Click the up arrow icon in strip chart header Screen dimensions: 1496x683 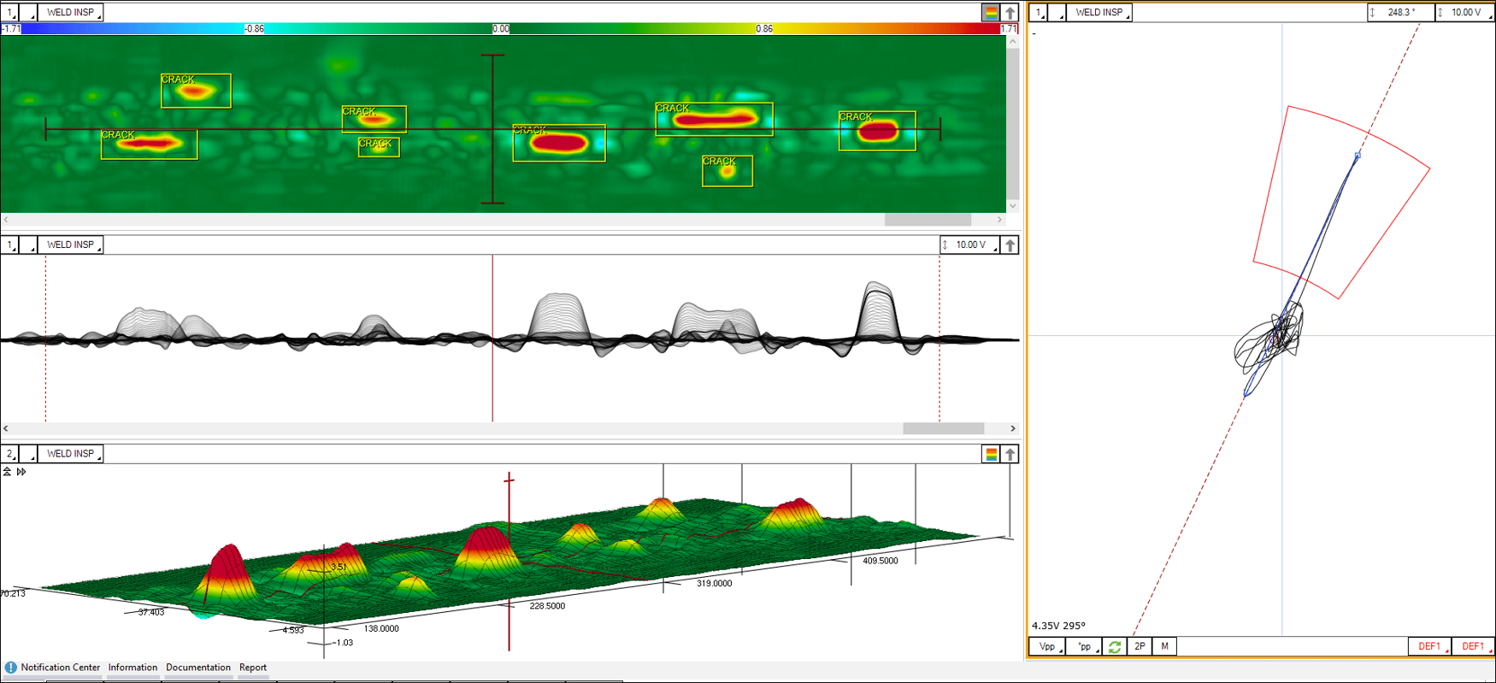1010,245
